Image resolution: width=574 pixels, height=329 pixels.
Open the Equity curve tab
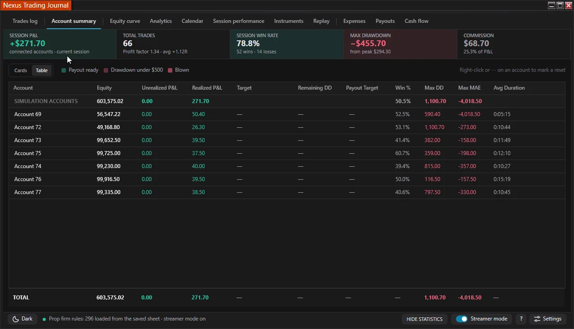point(125,21)
